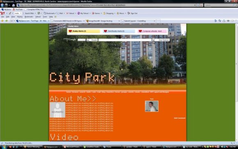The height and width of the screenshot is (149, 238).
Task: Open the Tools menu
Action: tap(45, 17)
